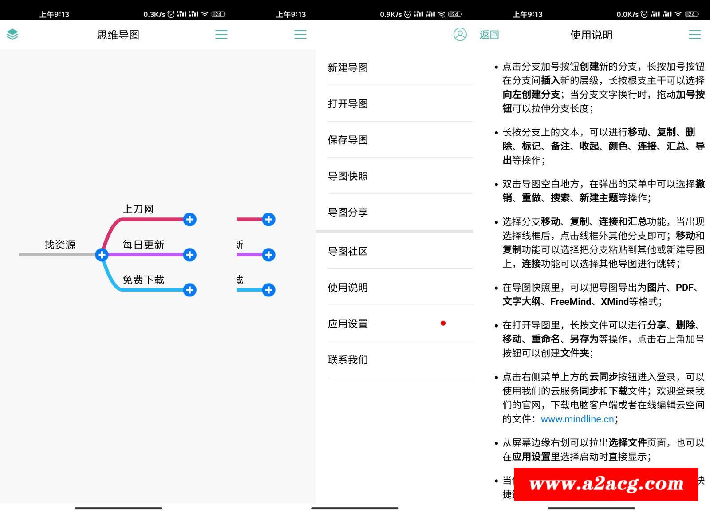The width and height of the screenshot is (710, 513).
Task: Add a branch to 免费下载 node
Action: pos(189,290)
